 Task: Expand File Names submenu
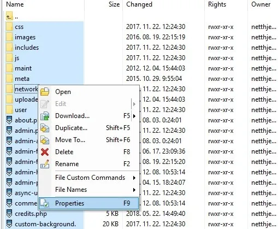point(134,190)
